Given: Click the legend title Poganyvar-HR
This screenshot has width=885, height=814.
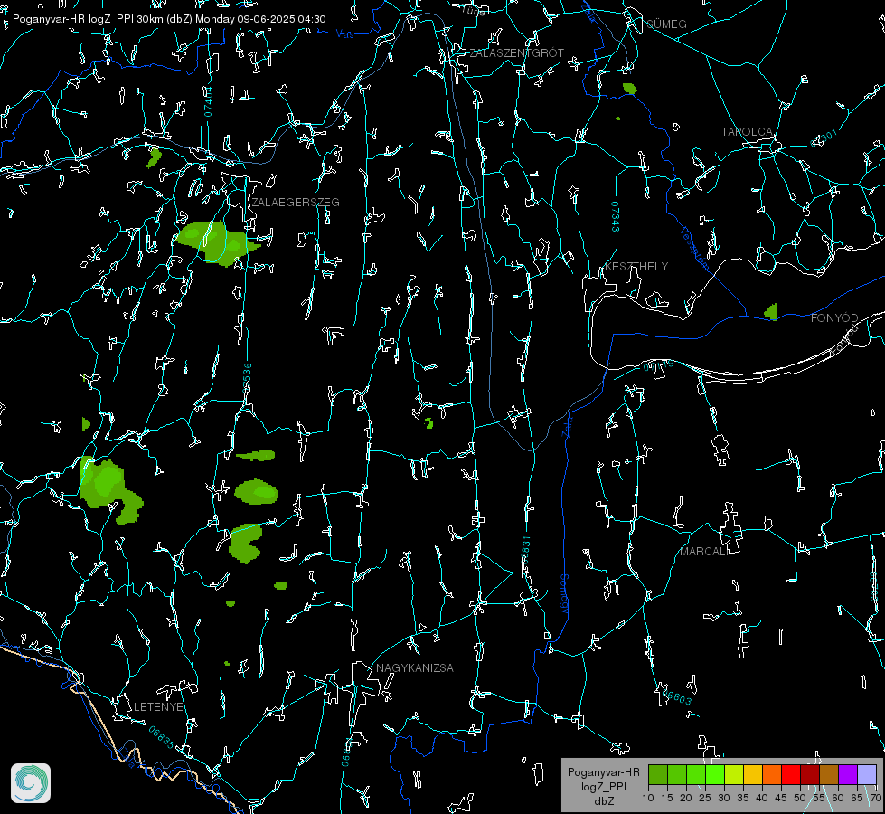Looking at the screenshot, I should pyautogui.click(x=603, y=772).
